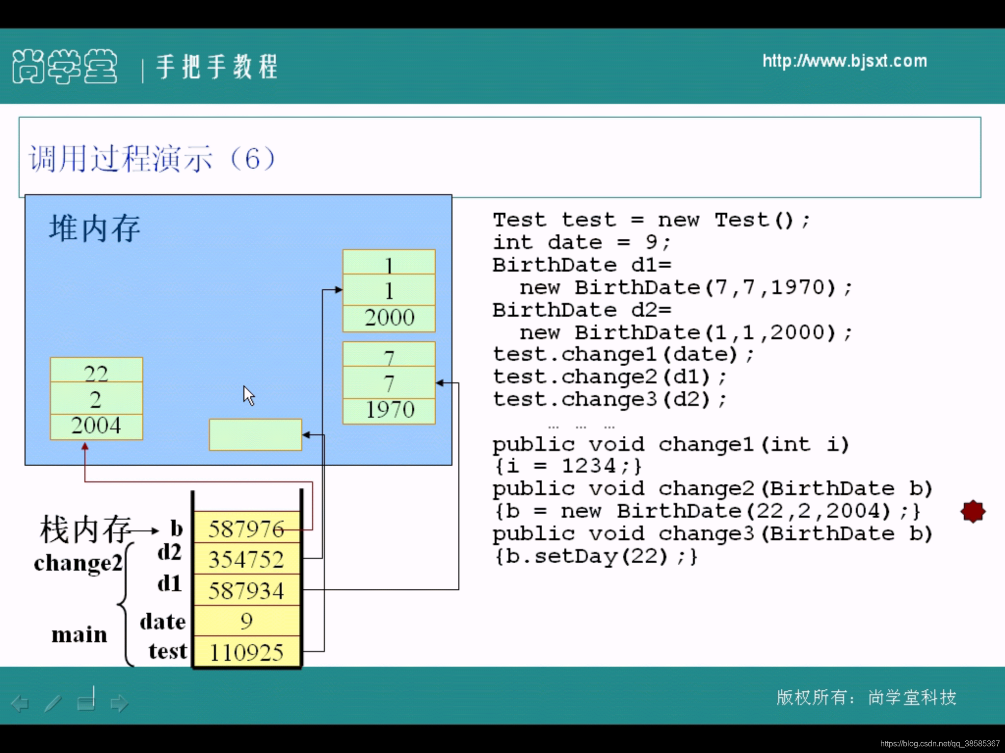
Task: Click the stack cell containing 110925
Action: pos(246,652)
